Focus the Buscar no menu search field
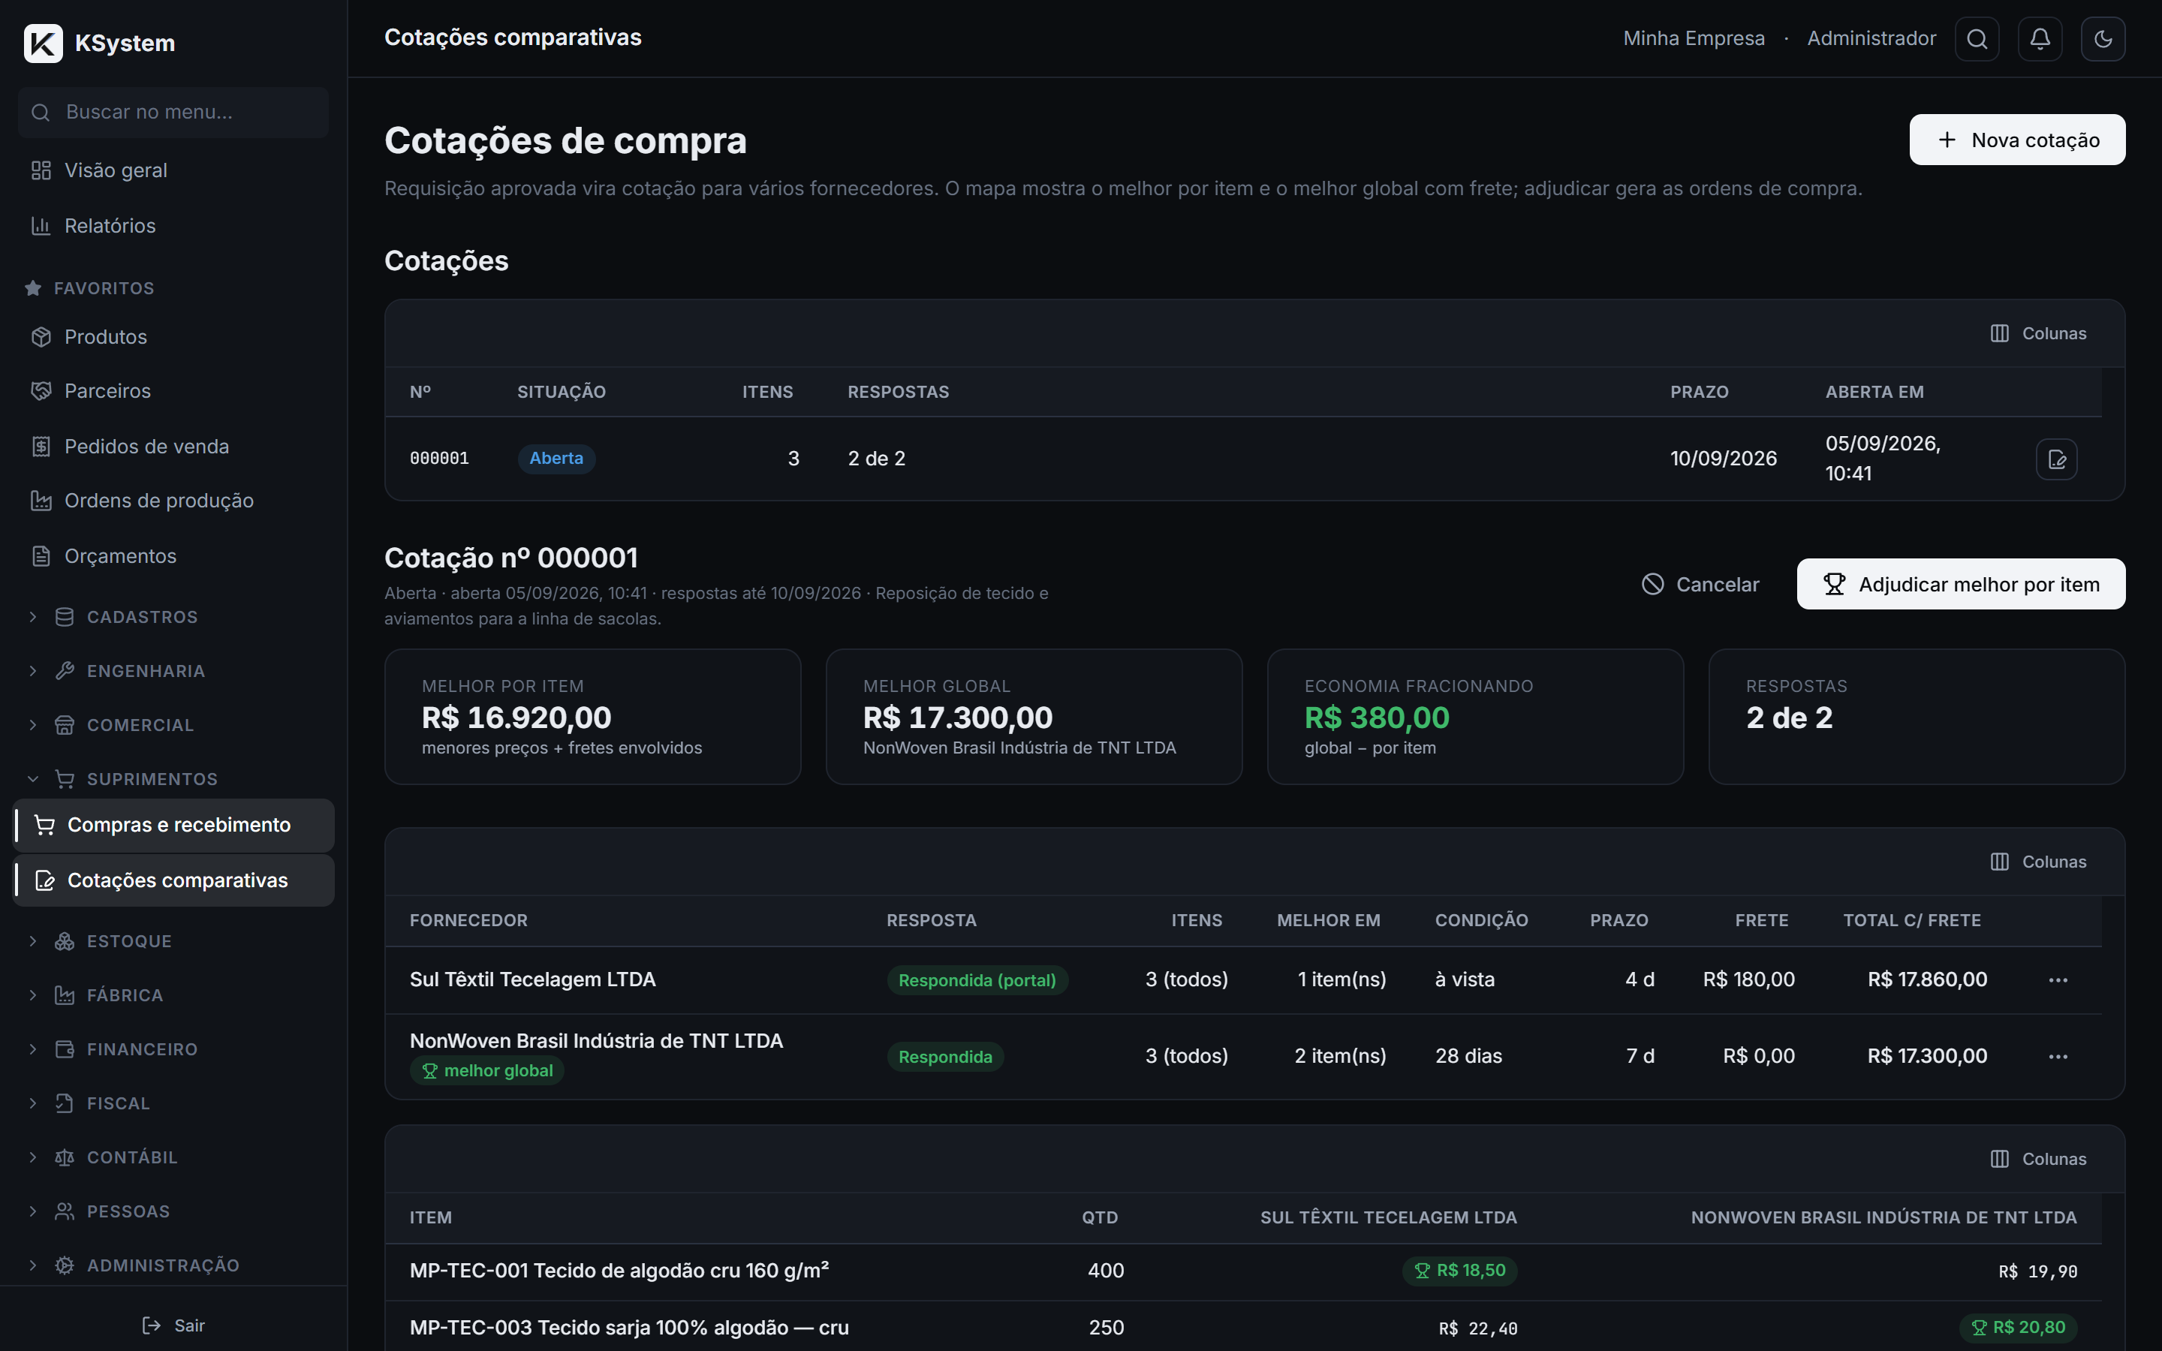 coord(173,113)
